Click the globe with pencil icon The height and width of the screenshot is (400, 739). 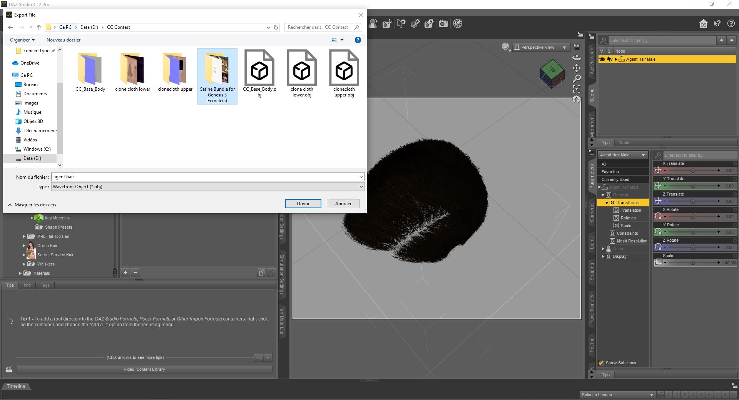457,24
